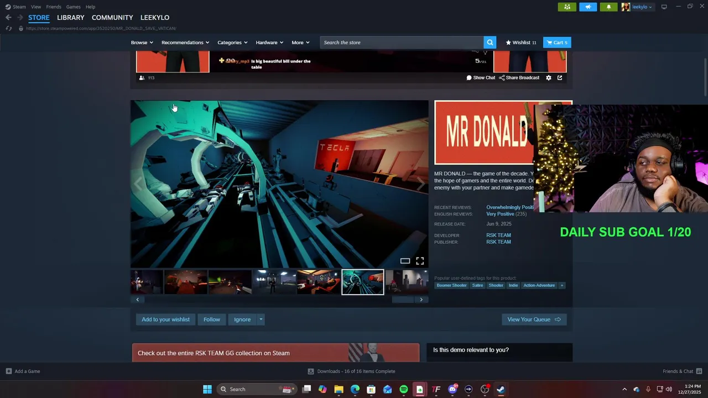Open the Help menu
The width and height of the screenshot is (708, 398).
coord(90,7)
